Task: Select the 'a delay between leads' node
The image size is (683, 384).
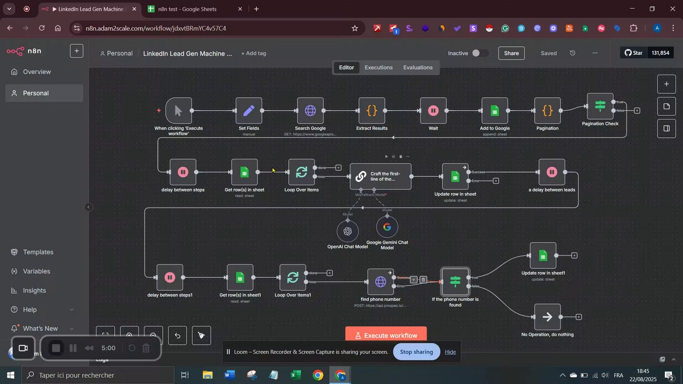Action: [552, 172]
